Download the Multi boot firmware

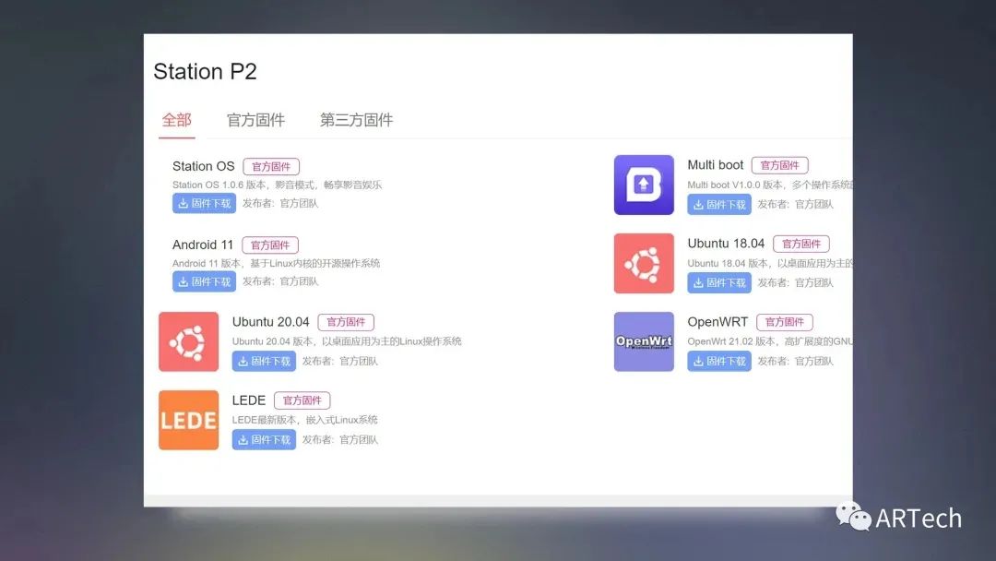click(x=719, y=205)
